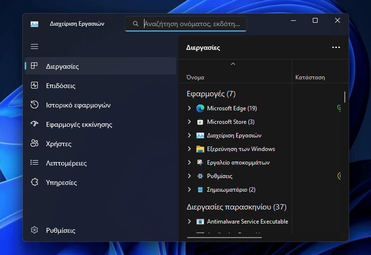Viewport: 371px width, 255px height.
Task: Click the vertical scrollbar thumb
Action: pyautogui.click(x=345, y=97)
